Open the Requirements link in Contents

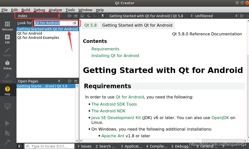pyautogui.click(x=105, y=49)
